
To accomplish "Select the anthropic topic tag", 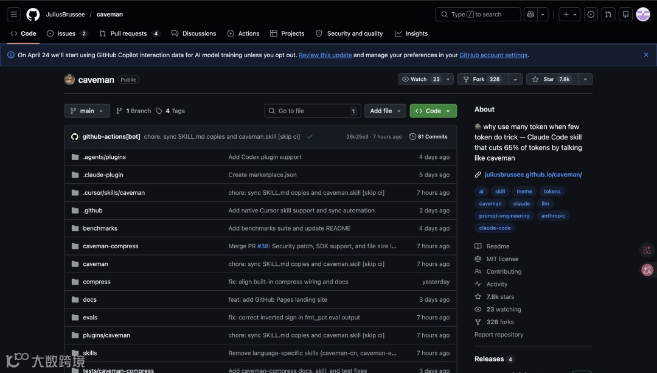I will 553,215.
